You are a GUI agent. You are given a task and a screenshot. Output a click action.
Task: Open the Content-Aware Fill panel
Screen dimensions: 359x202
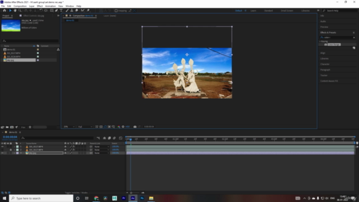[x=329, y=81]
